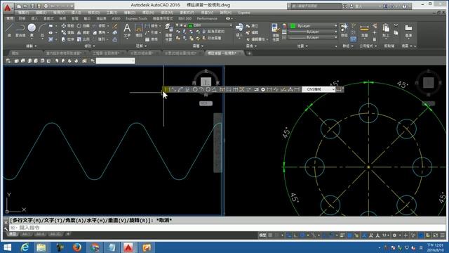Toggle clean screen icon in status bar
Viewport: 449px width, 253px height.
pyautogui.click(x=436, y=235)
